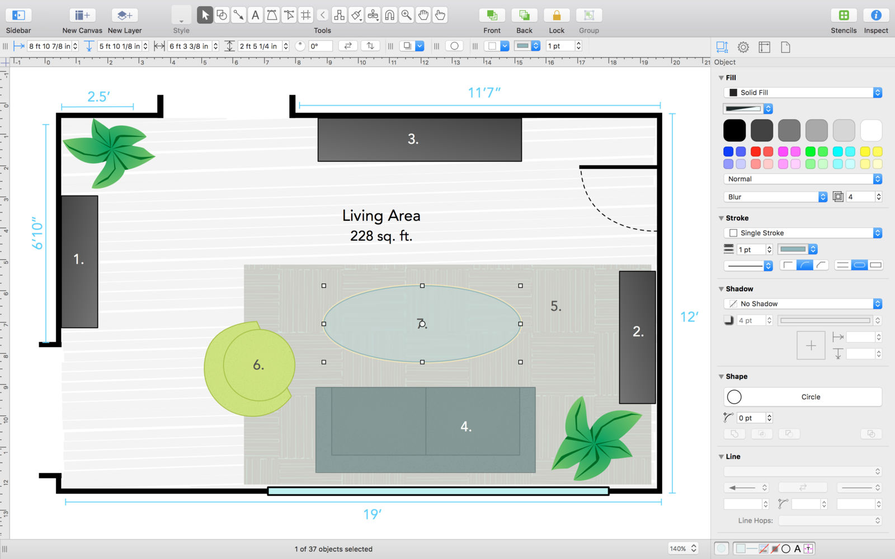The width and height of the screenshot is (895, 559).
Task: Select sofa labeled 4 on canvas
Action: (x=425, y=429)
